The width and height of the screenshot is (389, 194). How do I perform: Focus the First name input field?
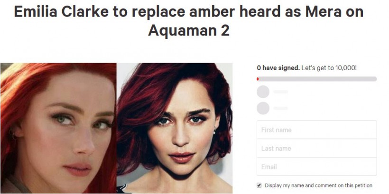316,130
